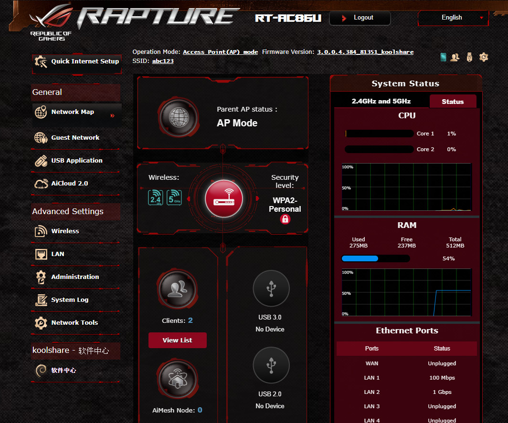Click the LAN 2 1 Gbps status
The height and width of the screenshot is (423, 508).
[x=442, y=392]
